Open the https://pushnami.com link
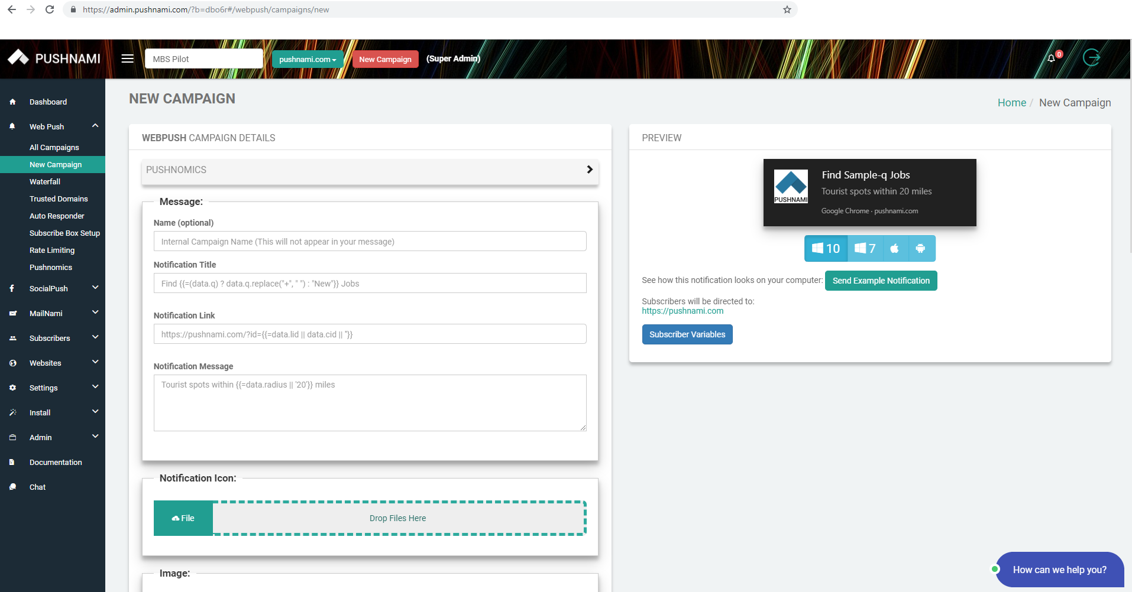1132x592 pixels. [x=683, y=311]
